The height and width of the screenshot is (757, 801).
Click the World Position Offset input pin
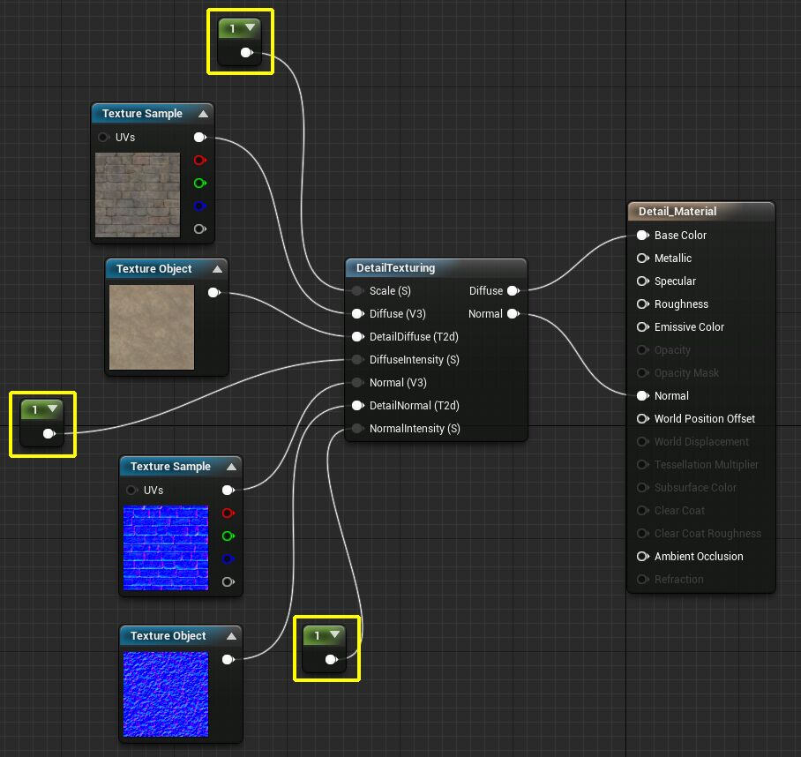coord(642,419)
